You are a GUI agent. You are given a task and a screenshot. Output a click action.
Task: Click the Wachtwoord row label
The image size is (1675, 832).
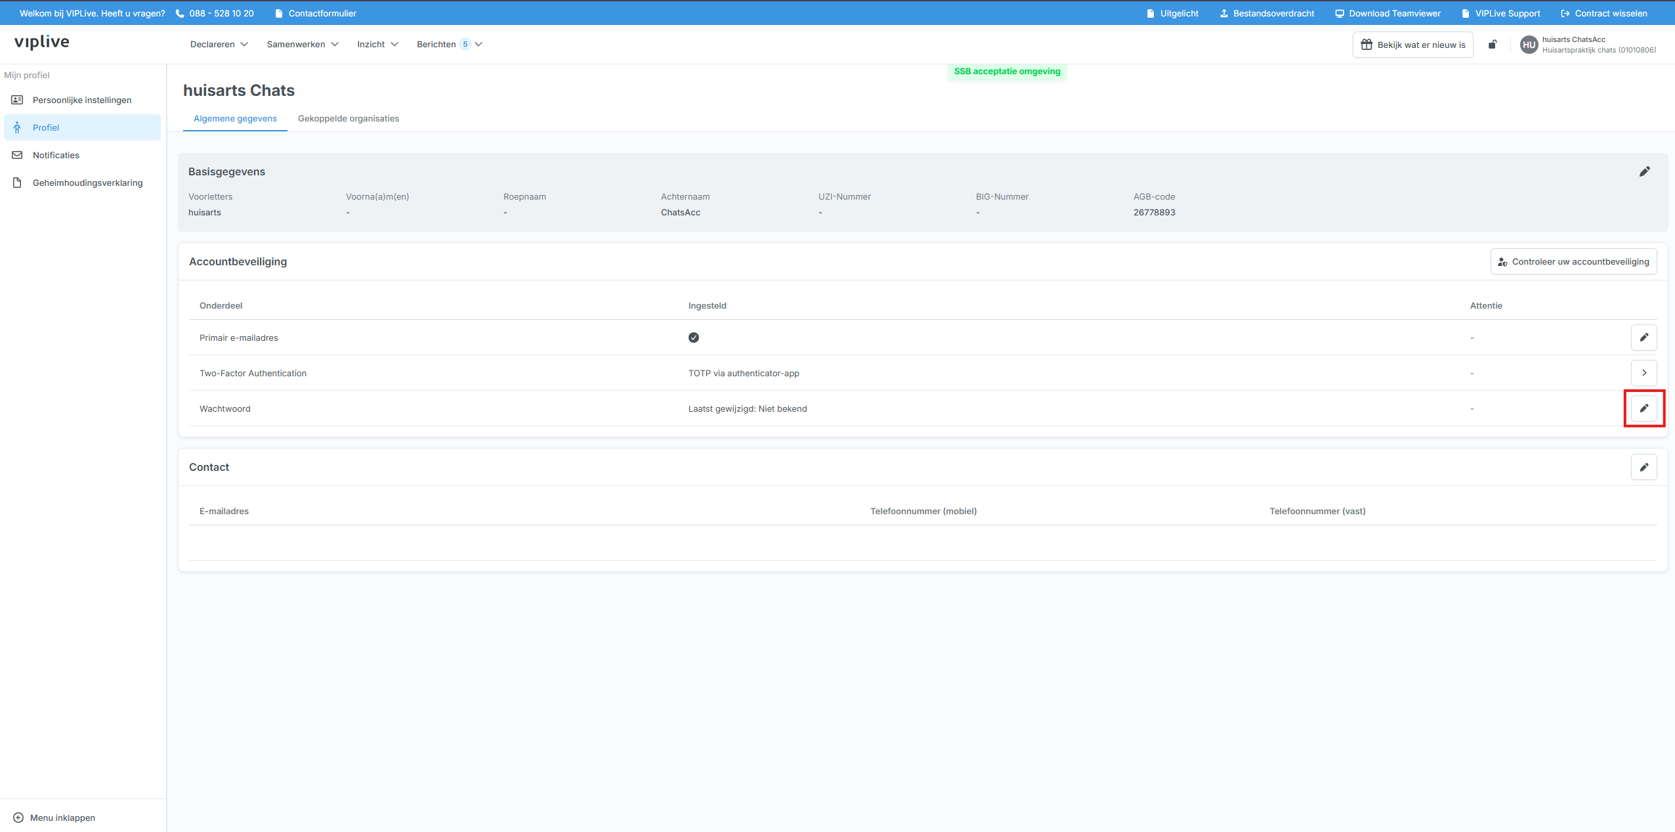[x=224, y=408]
